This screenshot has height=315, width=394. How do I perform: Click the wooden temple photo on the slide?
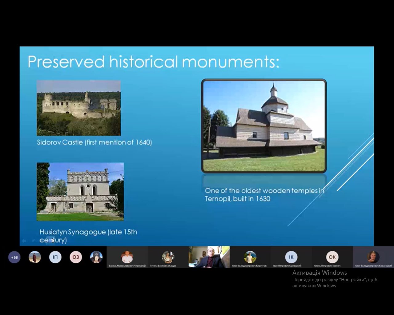click(x=264, y=126)
